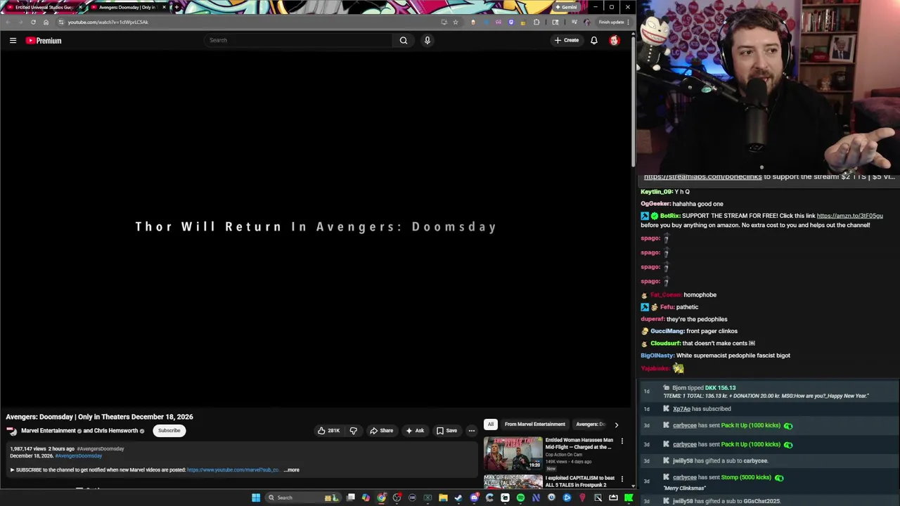Image resolution: width=900 pixels, height=506 pixels.
Task: Switch to the Avengers: Doomsday browser tab
Action: tap(127, 7)
